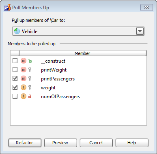The image size is (157, 154).
Task: Click the protected key icon beside printPassengers
Action: coord(30,78)
